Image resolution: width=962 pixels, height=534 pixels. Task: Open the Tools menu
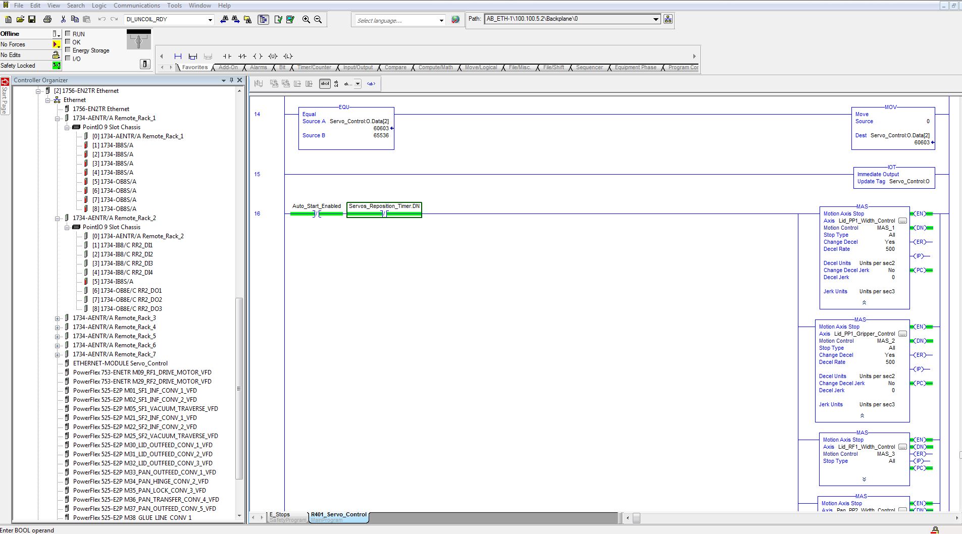point(174,6)
